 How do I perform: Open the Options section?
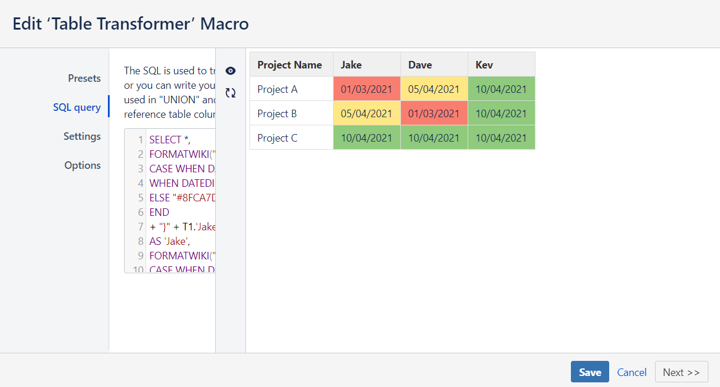pyautogui.click(x=82, y=165)
